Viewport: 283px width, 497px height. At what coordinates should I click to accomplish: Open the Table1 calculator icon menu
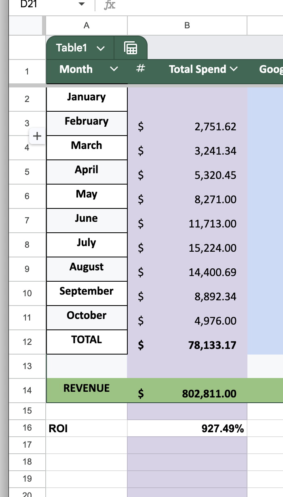pos(131,48)
